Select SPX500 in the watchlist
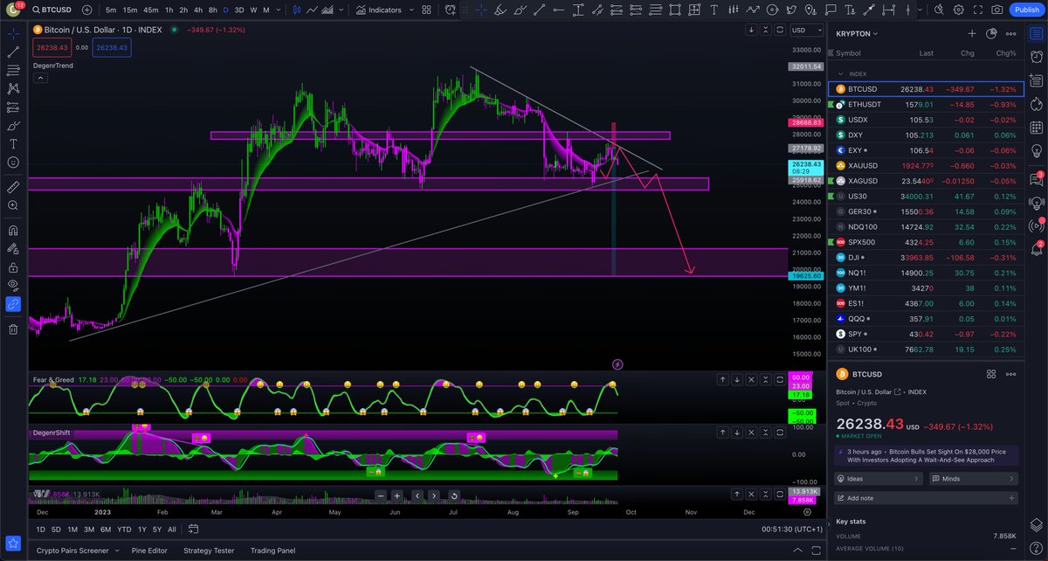The width and height of the screenshot is (1048, 561). click(x=926, y=241)
